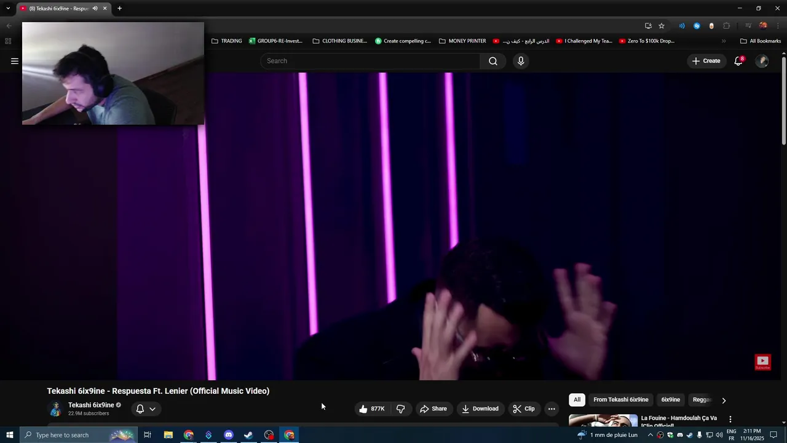Open Discord from the taskbar
787x443 pixels.
(x=229, y=435)
